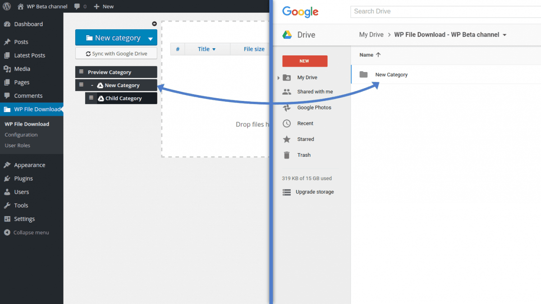This screenshot has width=541, height=304.
Task: Open Google Photos in Drive sidebar
Action: point(314,108)
